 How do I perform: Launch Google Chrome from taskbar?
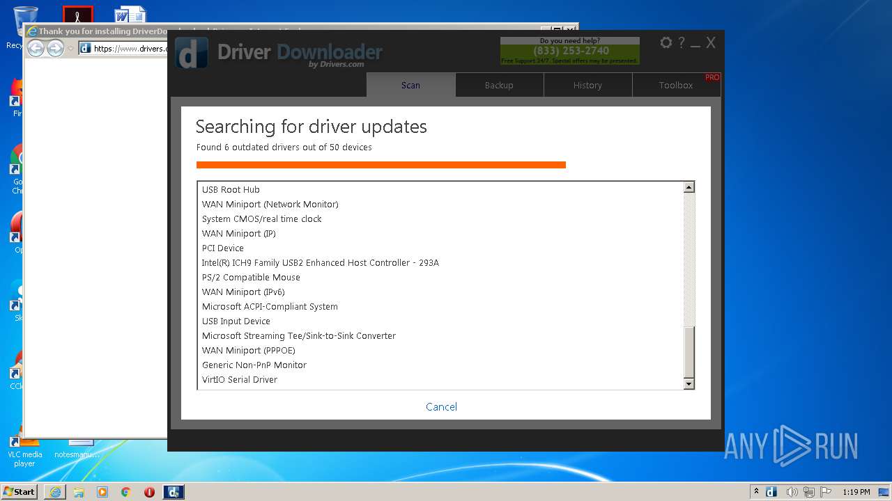click(126, 492)
